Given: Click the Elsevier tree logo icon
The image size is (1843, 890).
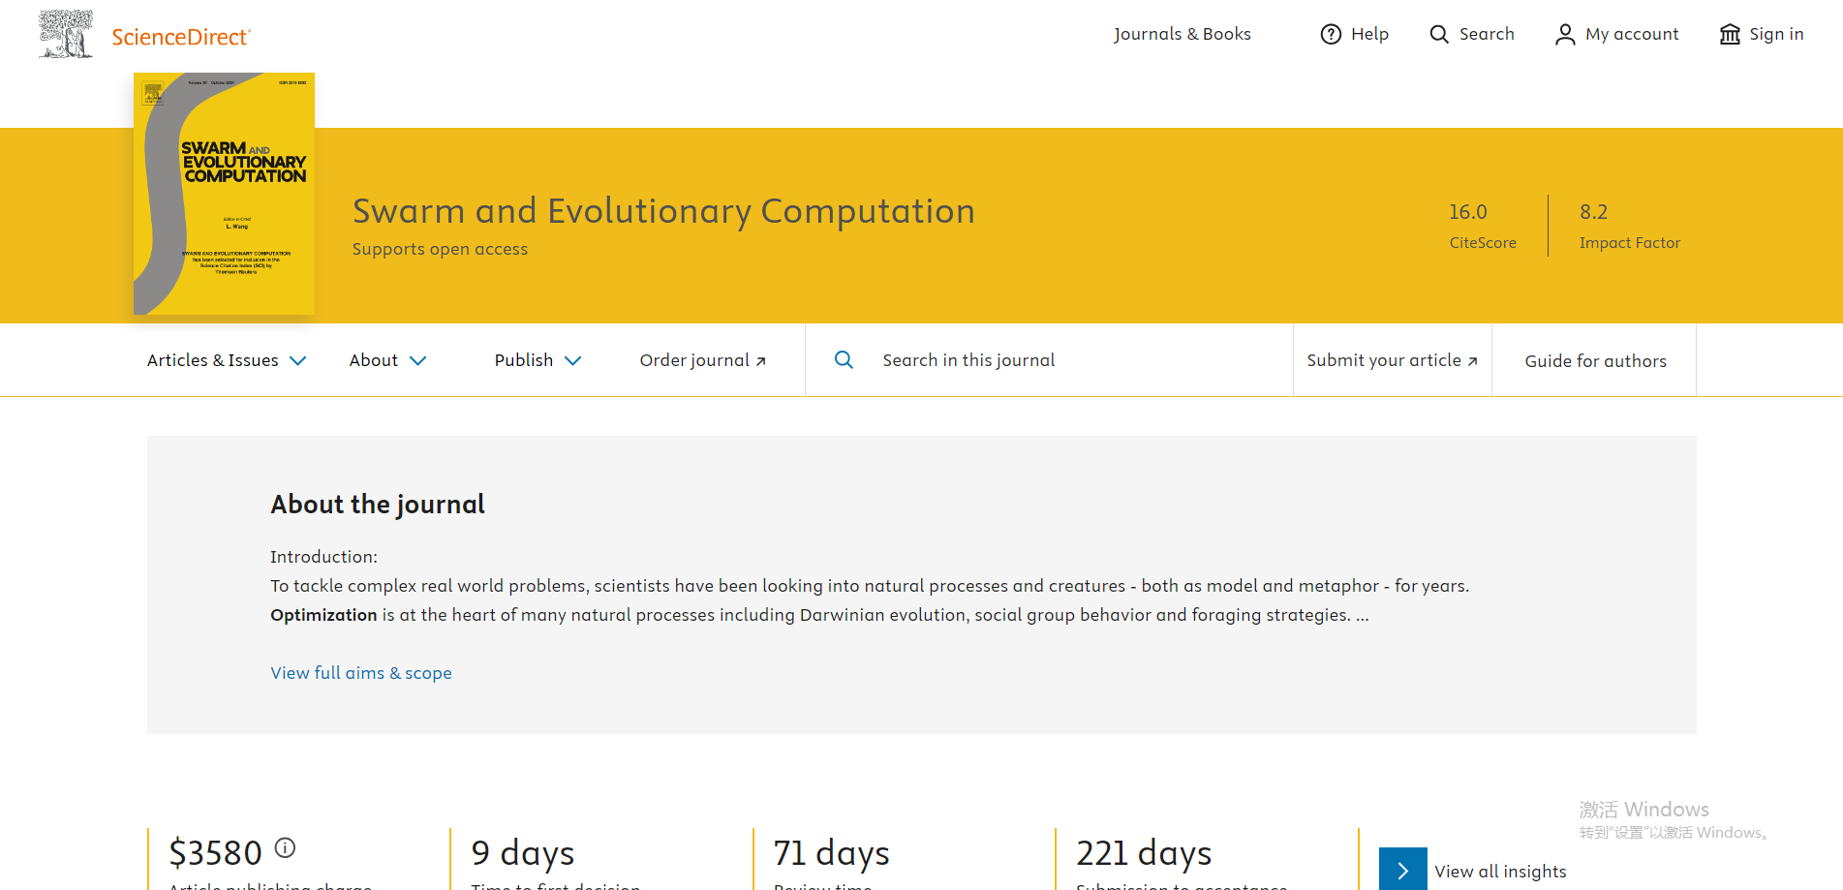Looking at the screenshot, I should click(x=66, y=34).
